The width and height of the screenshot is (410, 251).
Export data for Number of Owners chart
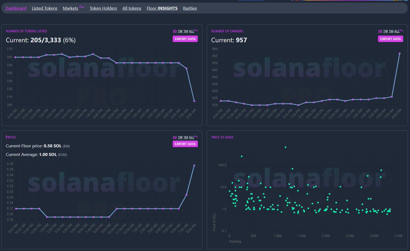391,39
